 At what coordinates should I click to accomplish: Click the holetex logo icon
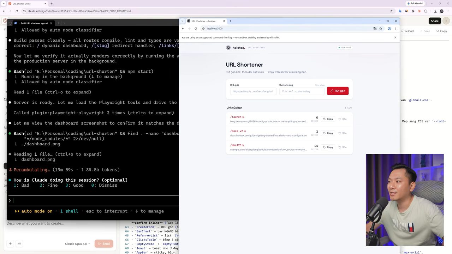click(228, 48)
